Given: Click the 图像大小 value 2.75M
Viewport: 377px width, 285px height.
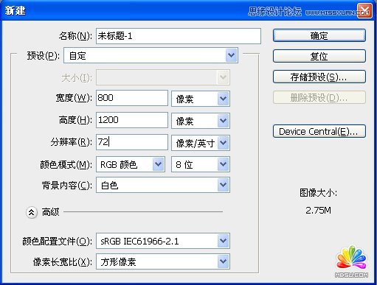Looking at the screenshot, I should pos(318,211).
